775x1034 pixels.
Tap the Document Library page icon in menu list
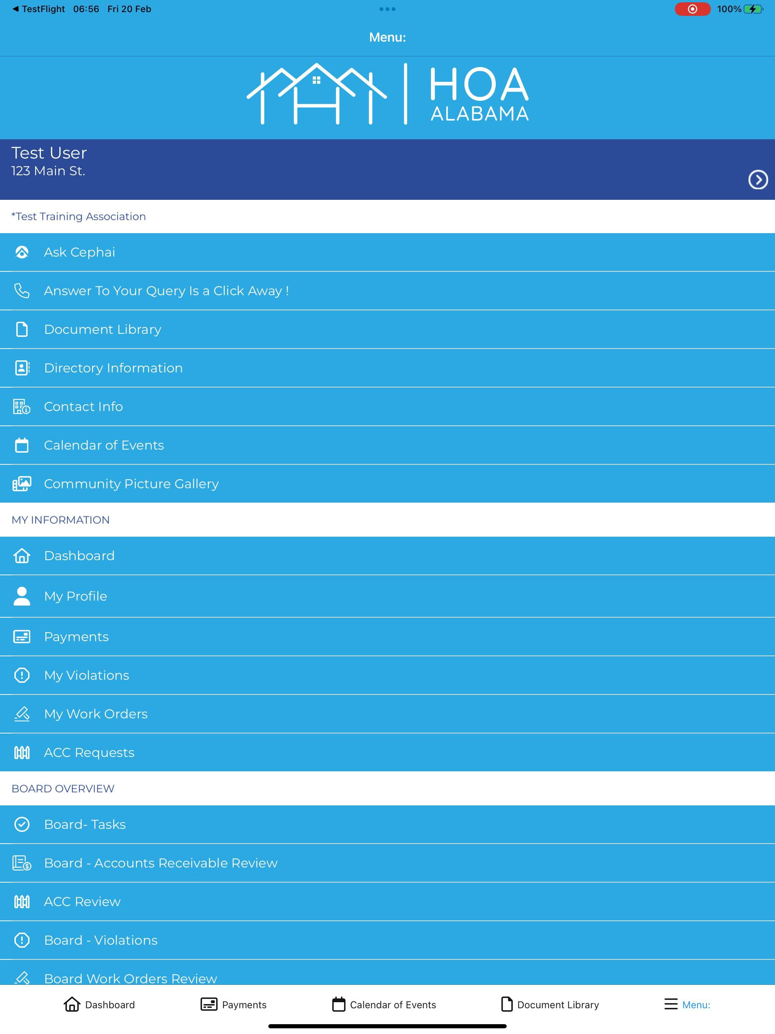coord(22,329)
